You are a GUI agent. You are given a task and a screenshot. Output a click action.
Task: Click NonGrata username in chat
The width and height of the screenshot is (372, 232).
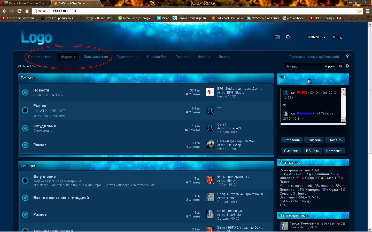point(304,113)
